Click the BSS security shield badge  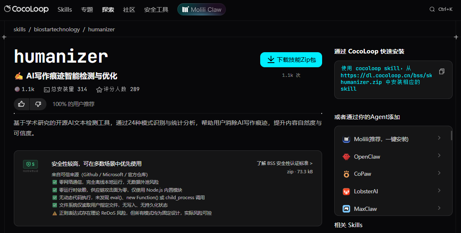click(x=30, y=165)
